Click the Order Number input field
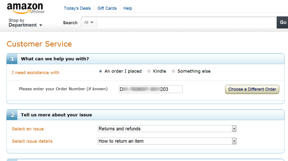The image size is (288, 161). pos(151,89)
